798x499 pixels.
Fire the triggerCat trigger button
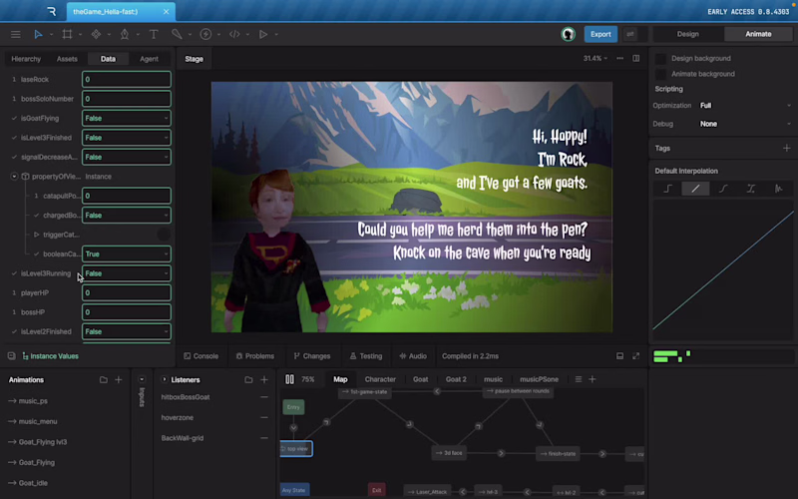[164, 235]
